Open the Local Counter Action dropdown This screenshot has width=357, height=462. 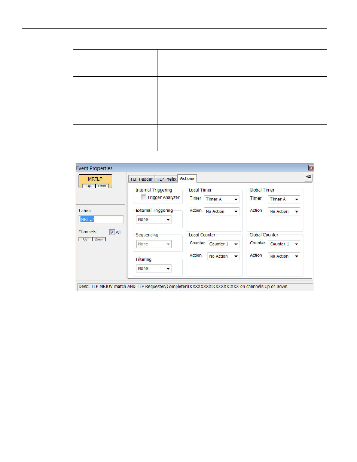223,256
